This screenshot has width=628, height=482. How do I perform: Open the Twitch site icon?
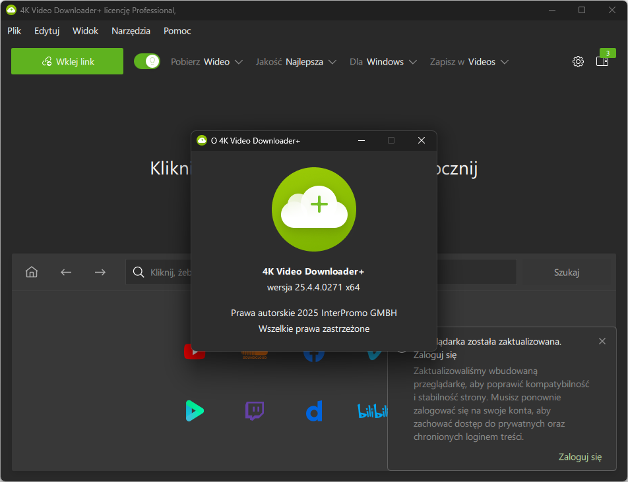[255, 411]
